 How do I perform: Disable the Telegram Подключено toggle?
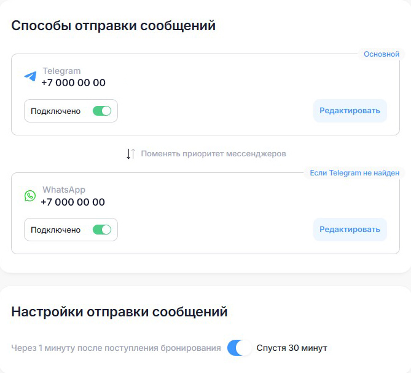[x=102, y=111]
